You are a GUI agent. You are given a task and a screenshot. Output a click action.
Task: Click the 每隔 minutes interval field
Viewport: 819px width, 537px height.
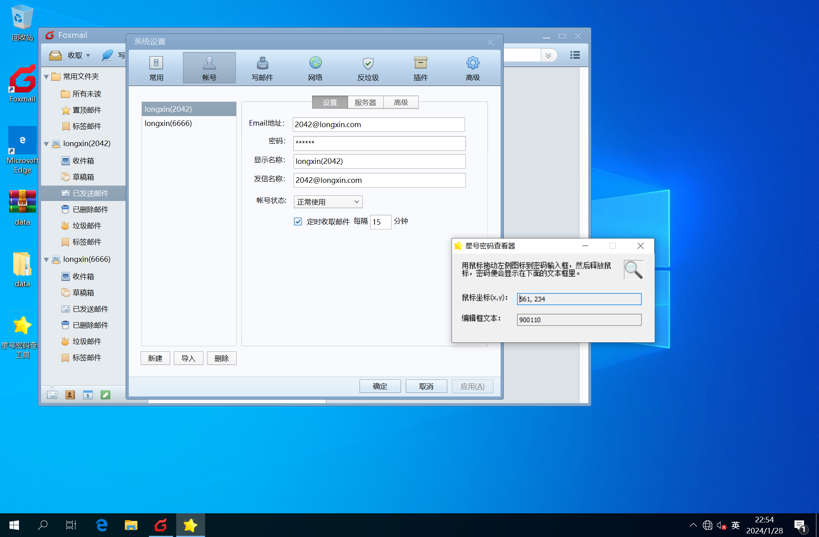[x=380, y=222]
